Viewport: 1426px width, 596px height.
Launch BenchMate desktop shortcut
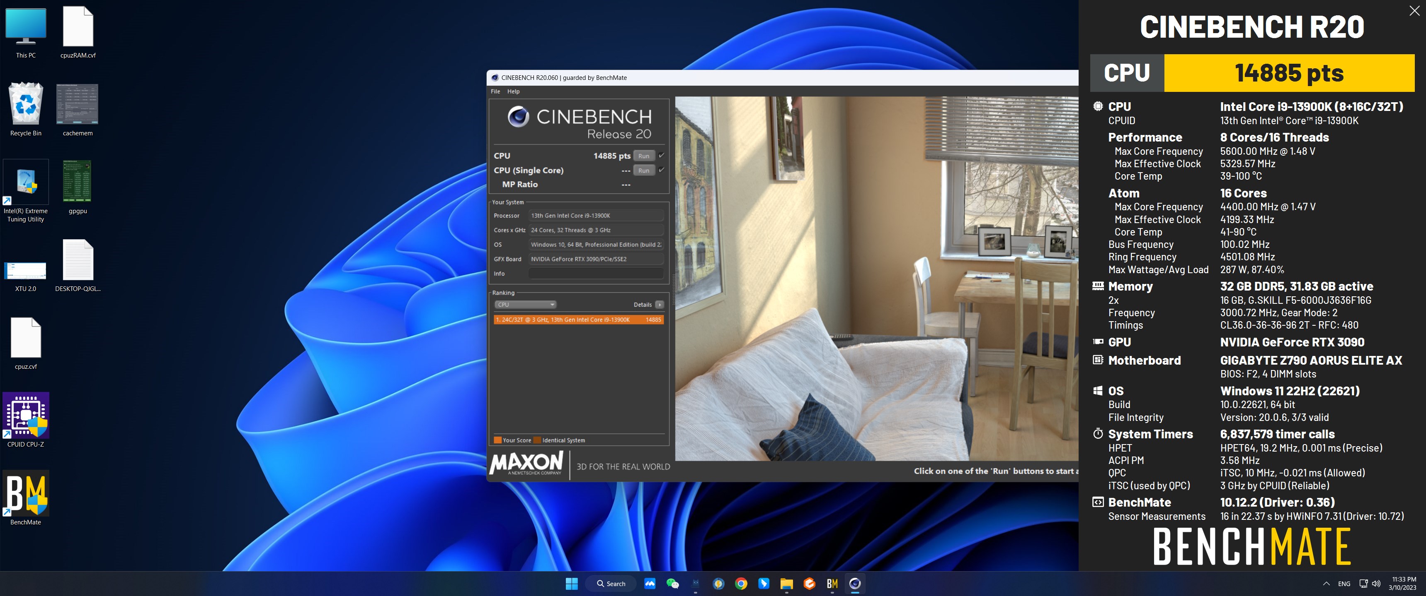click(25, 497)
